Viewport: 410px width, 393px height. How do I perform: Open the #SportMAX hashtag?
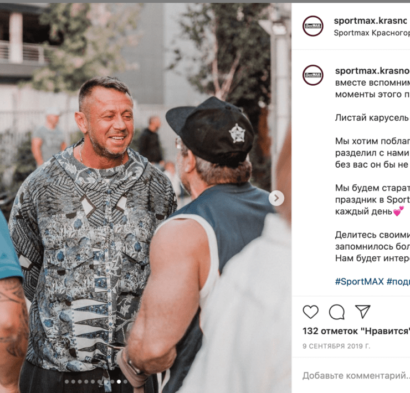[x=359, y=281]
